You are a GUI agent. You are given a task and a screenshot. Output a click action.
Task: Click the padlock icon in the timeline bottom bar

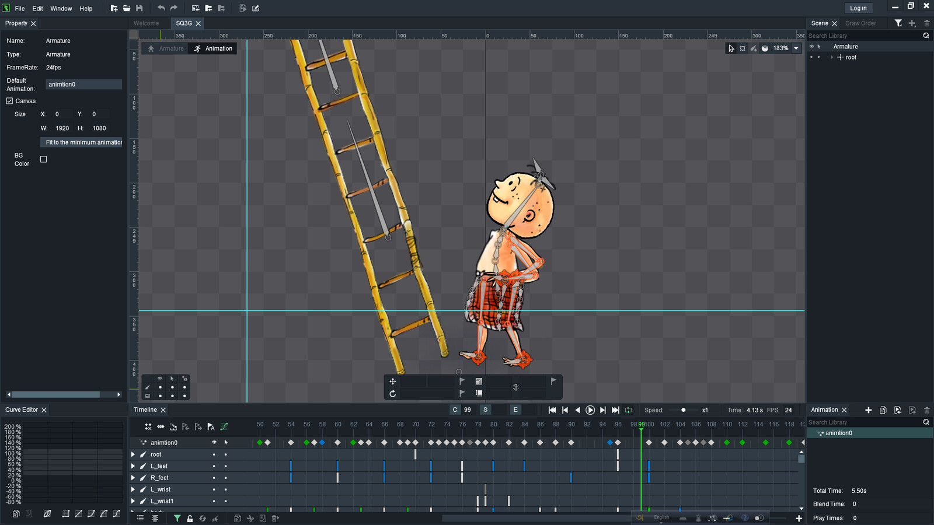(x=190, y=518)
